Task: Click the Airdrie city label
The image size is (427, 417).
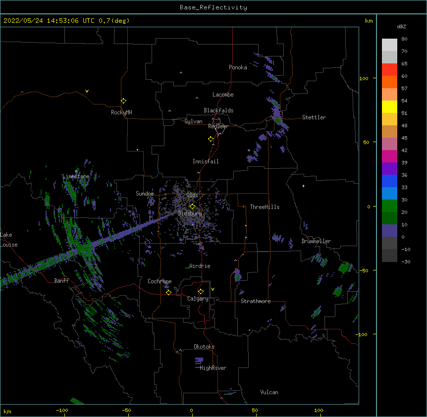Action: click(x=200, y=266)
